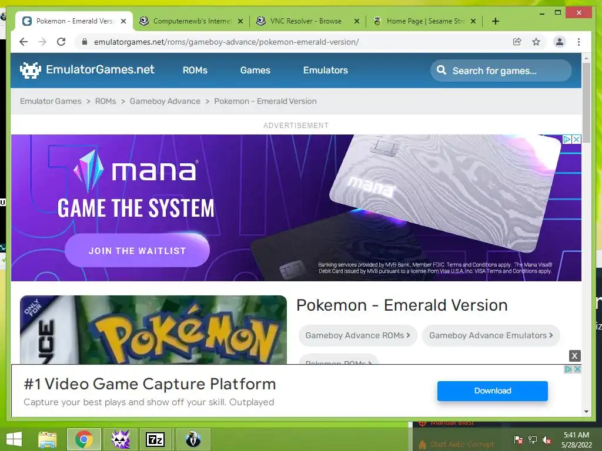
Task: Switch to the Computernewb's Internet tab
Action: 192,21
